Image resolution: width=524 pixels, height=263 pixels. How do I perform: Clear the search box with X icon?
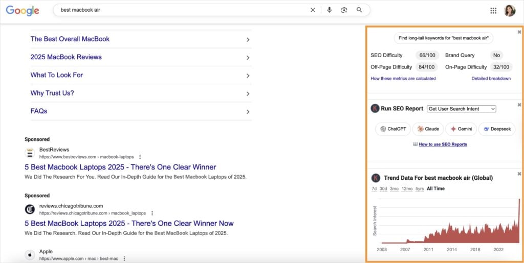point(313,10)
